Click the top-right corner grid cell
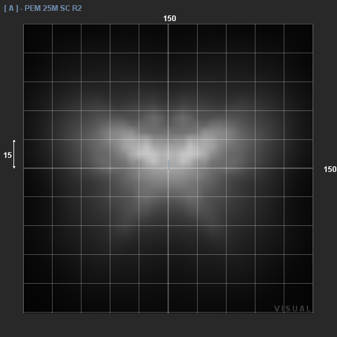 298,39
